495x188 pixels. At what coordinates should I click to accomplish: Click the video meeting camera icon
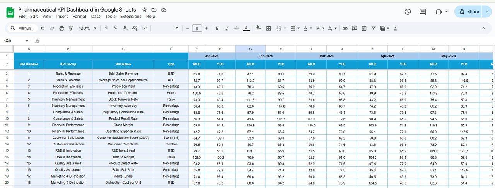439,12
